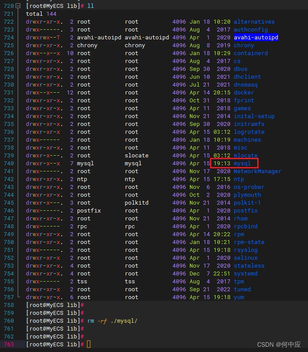Click the 'plymouth' directory name
The width and height of the screenshot is (308, 352).
[247, 195]
